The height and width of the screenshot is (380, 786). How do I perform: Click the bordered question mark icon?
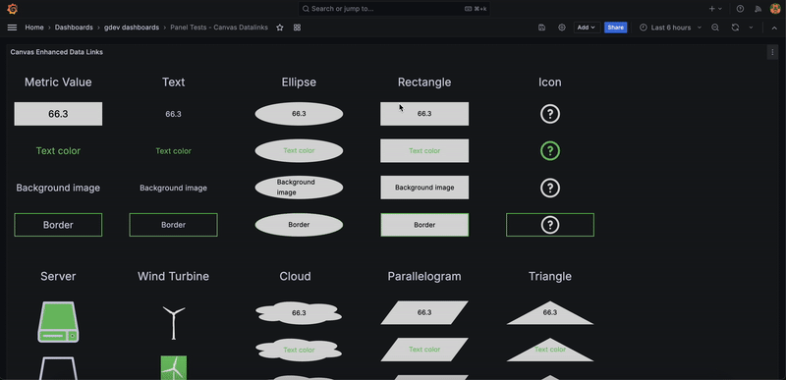550,225
